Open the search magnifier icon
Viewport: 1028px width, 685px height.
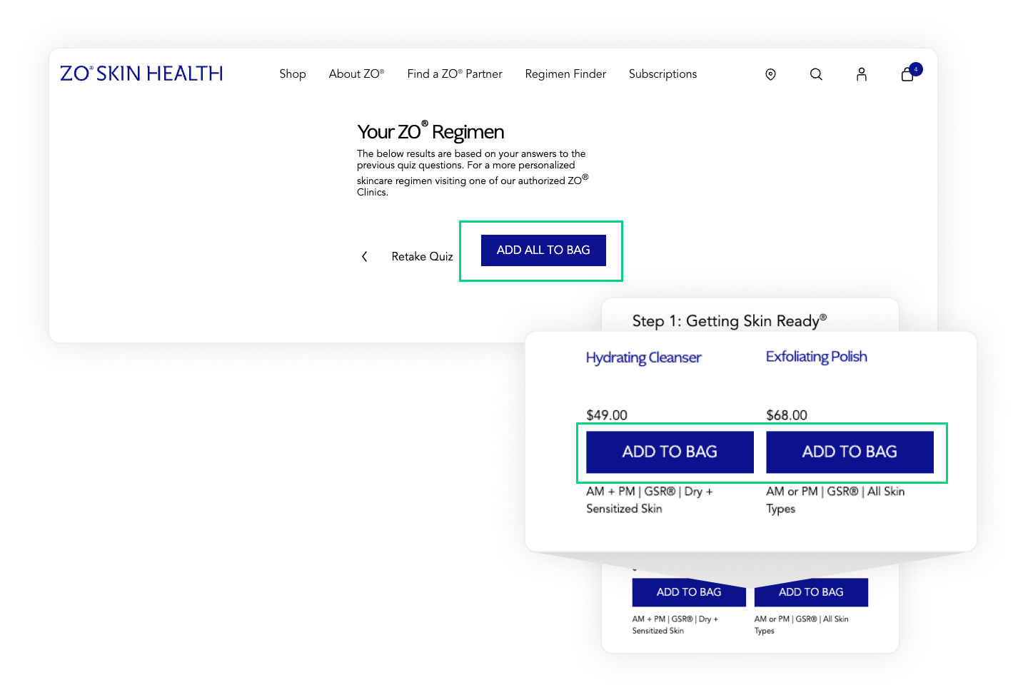tap(816, 74)
